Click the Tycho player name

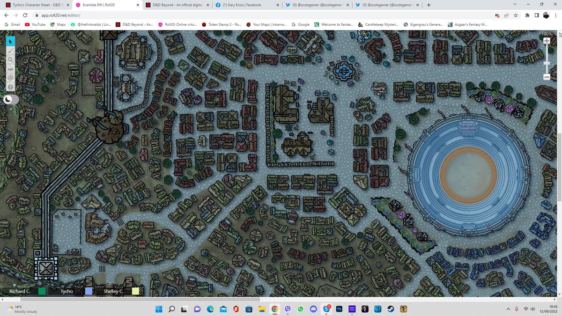tap(66, 291)
